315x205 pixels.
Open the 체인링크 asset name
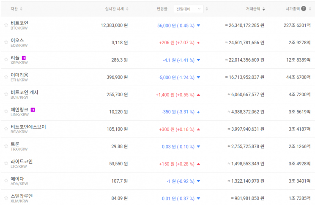19,110
